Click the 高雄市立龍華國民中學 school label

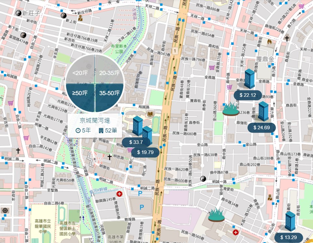[43, 226]
